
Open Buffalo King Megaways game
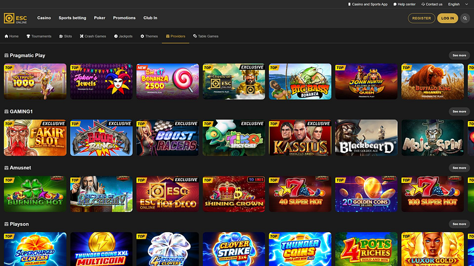432,81
